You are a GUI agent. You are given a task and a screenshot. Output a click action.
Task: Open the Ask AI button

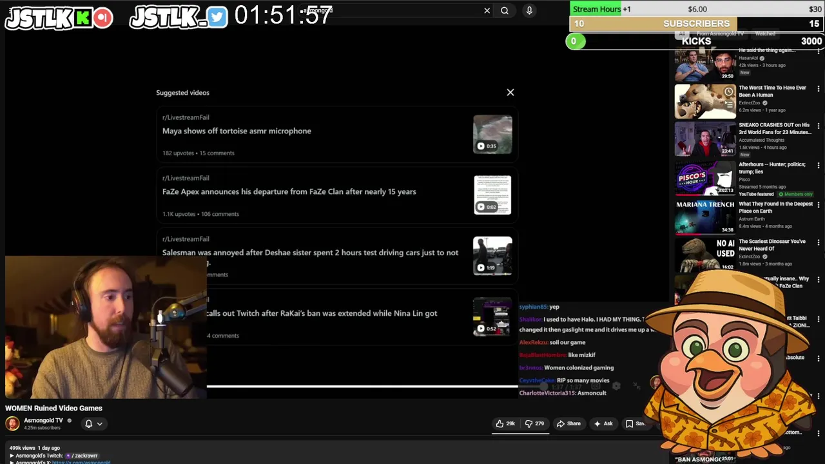point(603,423)
